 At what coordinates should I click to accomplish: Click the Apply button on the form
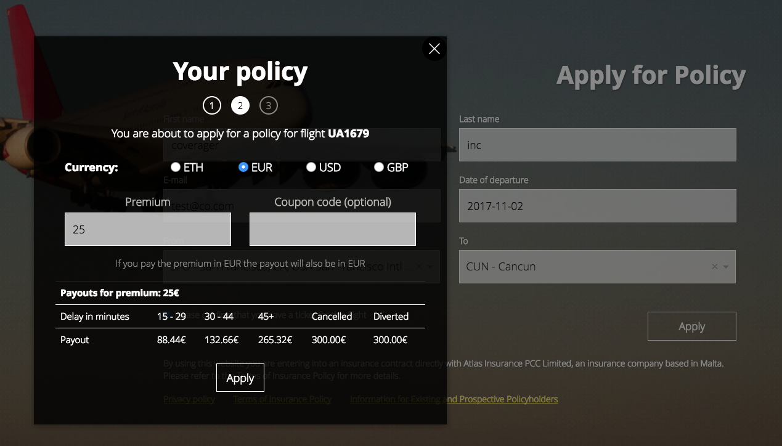pos(691,326)
